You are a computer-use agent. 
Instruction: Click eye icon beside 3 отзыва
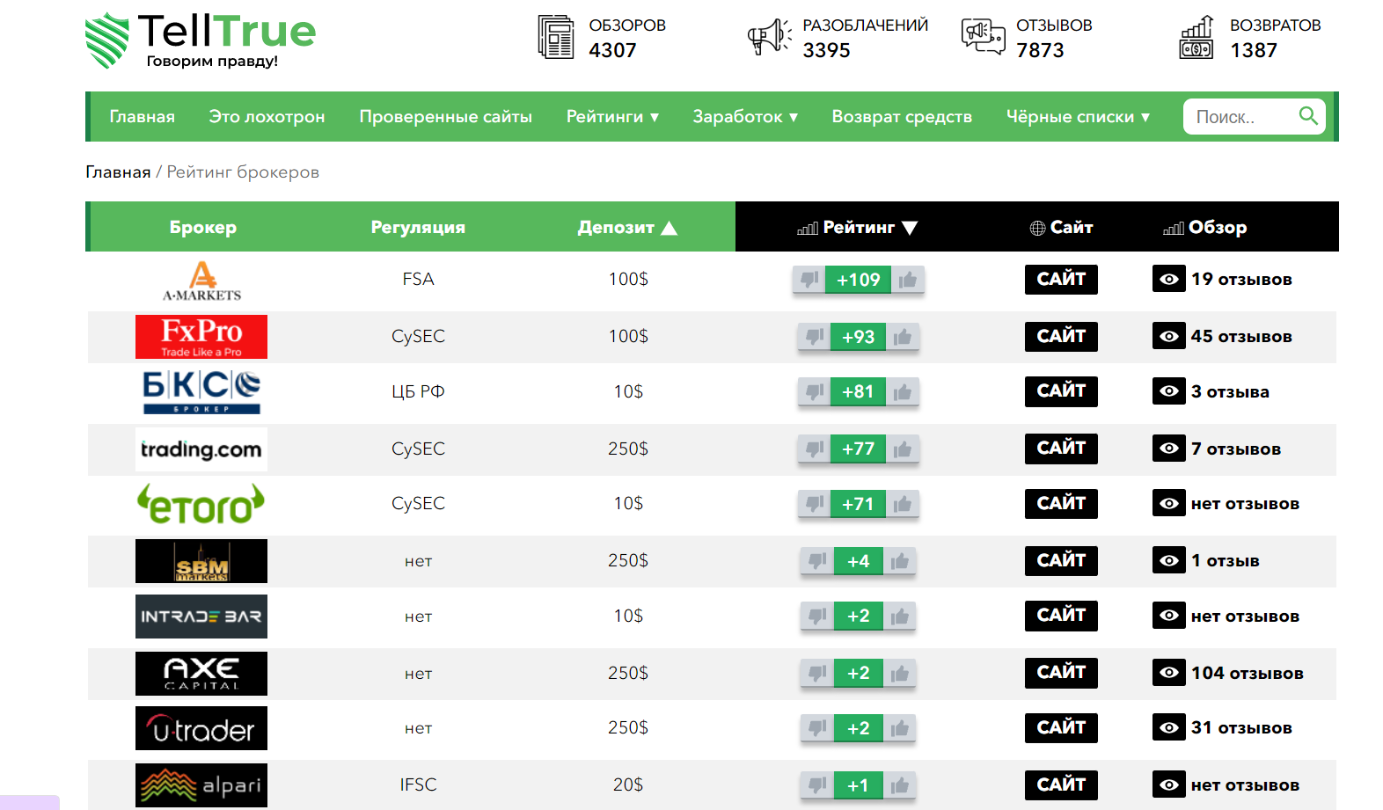point(1168,391)
